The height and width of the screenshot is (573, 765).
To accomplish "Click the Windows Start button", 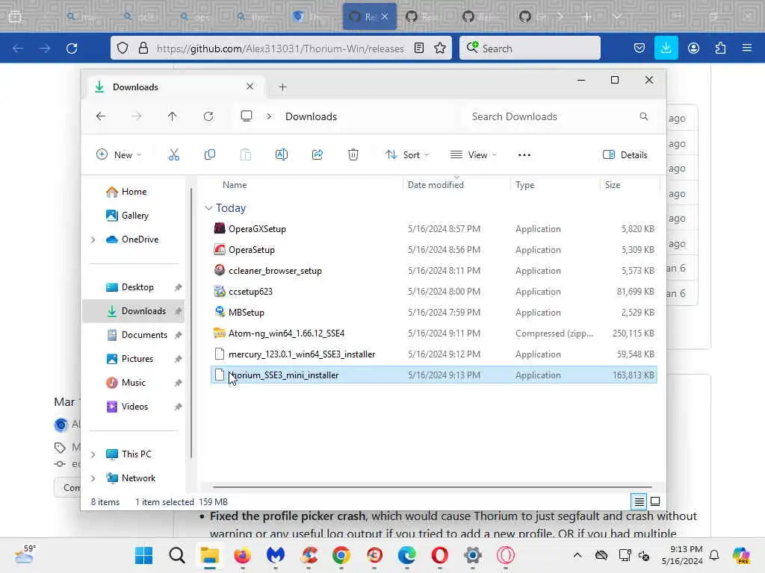I will coord(143,555).
